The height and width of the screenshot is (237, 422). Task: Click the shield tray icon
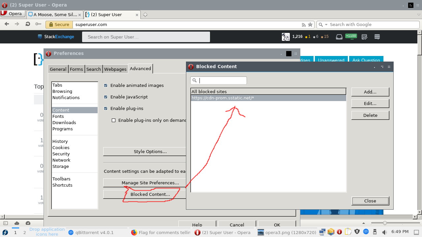pyautogui.click(x=357, y=232)
